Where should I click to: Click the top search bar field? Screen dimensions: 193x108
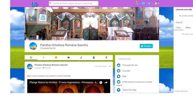74,3
